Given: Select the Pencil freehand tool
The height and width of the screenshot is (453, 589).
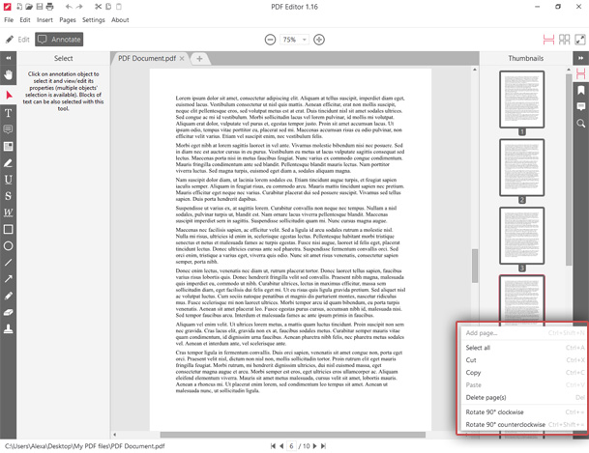Looking at the screenshot, I should [x=9, y=296].
